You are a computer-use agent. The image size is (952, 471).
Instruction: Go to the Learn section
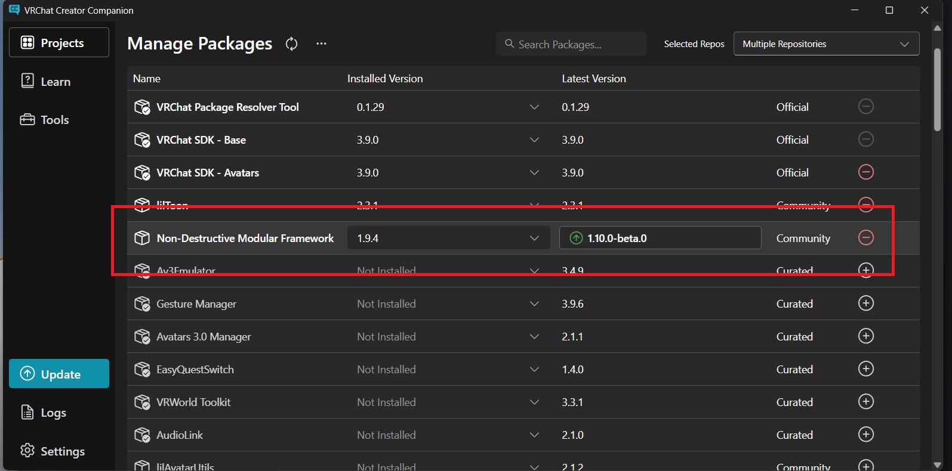coord(55,82)
